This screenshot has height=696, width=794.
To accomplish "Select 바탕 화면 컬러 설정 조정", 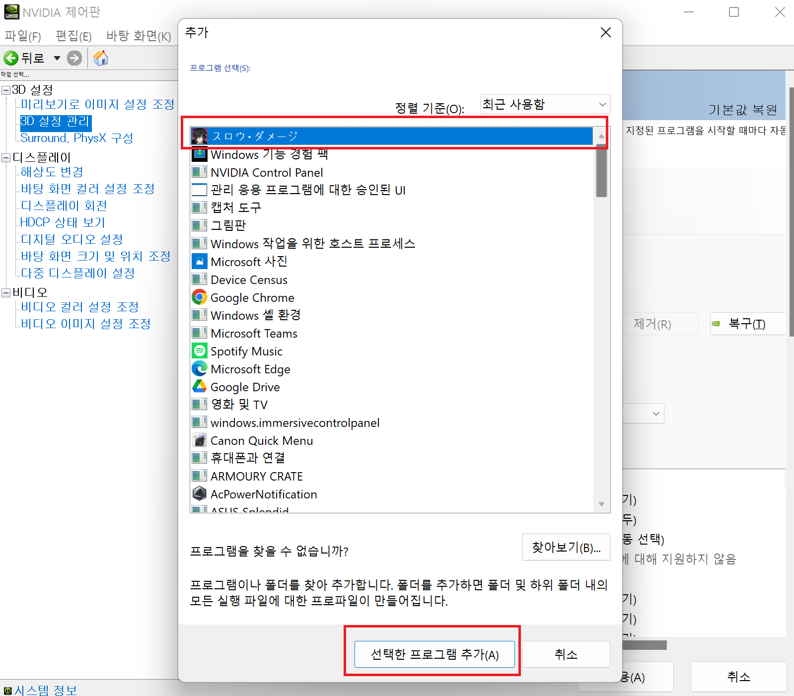I will [x=88, y=189].
